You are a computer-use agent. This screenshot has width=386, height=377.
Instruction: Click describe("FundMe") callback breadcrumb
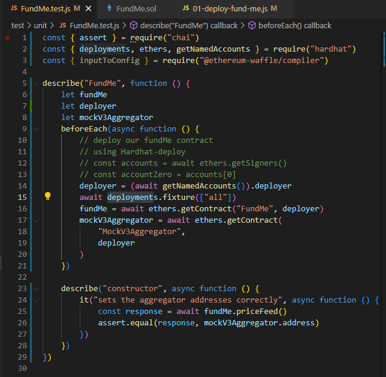pos(189,25)
